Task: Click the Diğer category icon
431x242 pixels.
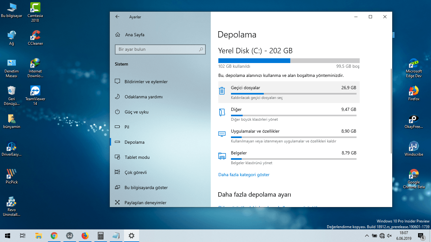Action: [222, 112]
